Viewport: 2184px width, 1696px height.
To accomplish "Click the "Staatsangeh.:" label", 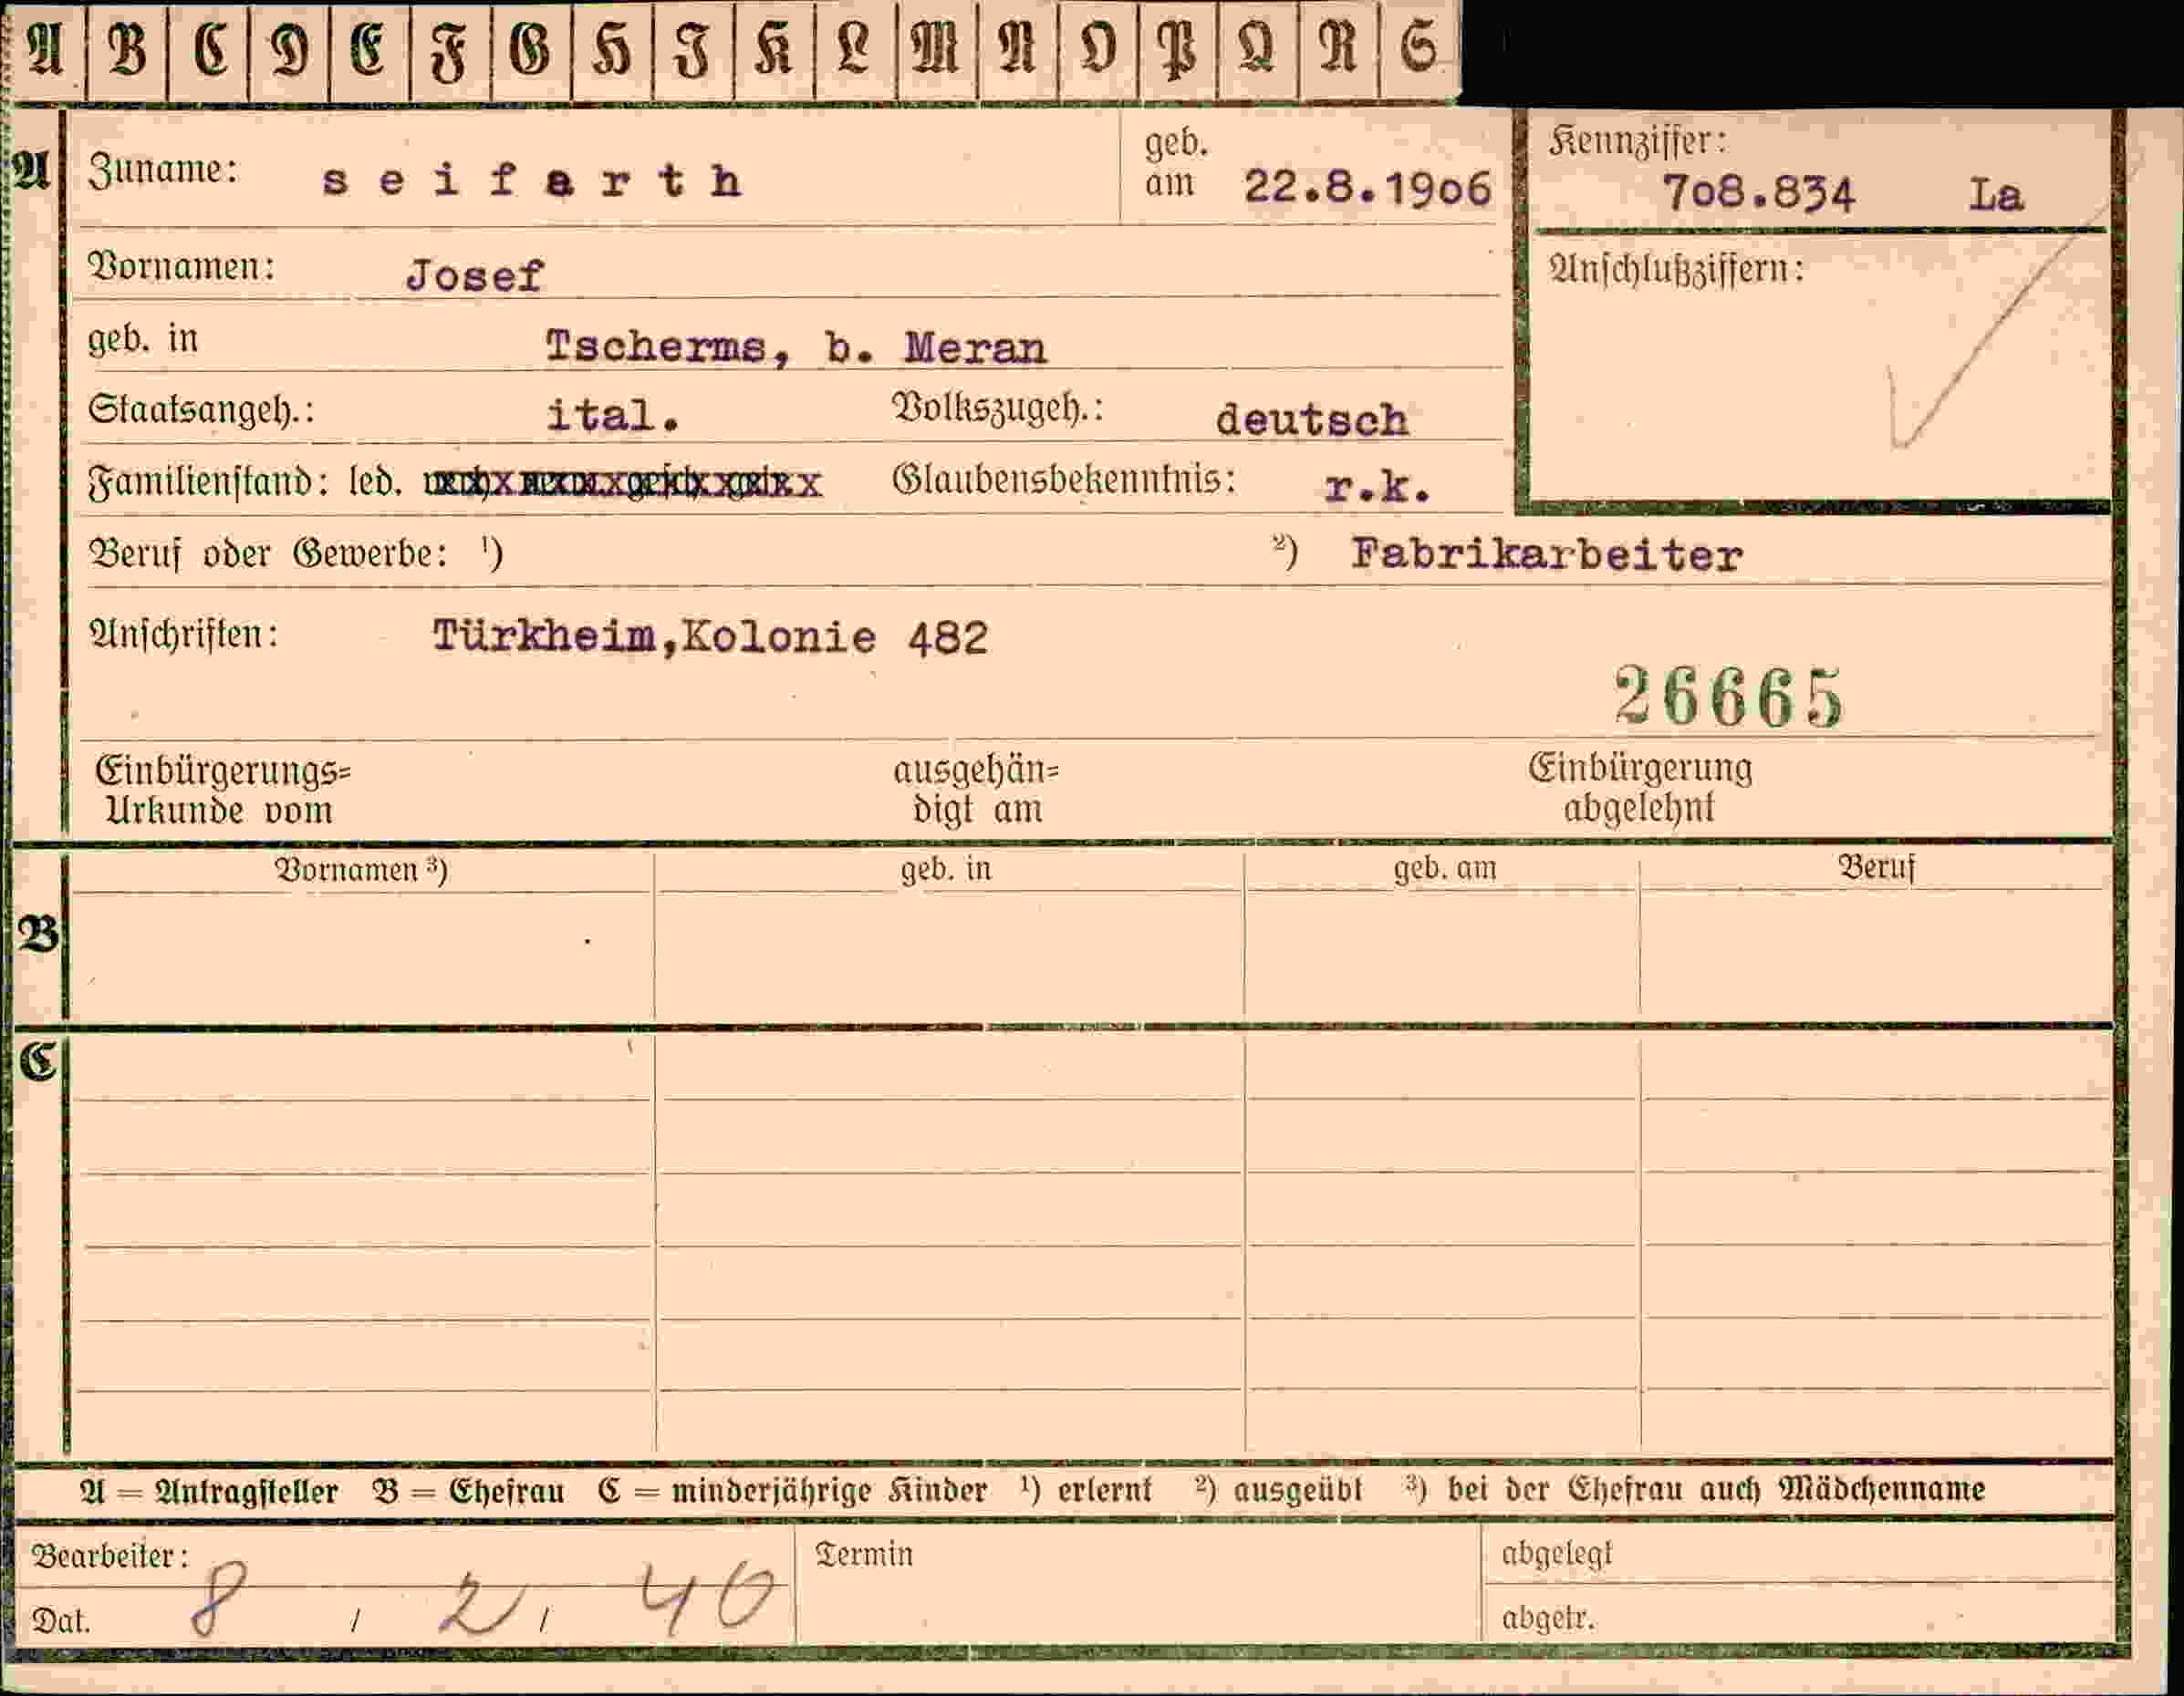I will (x=201, y=409).
